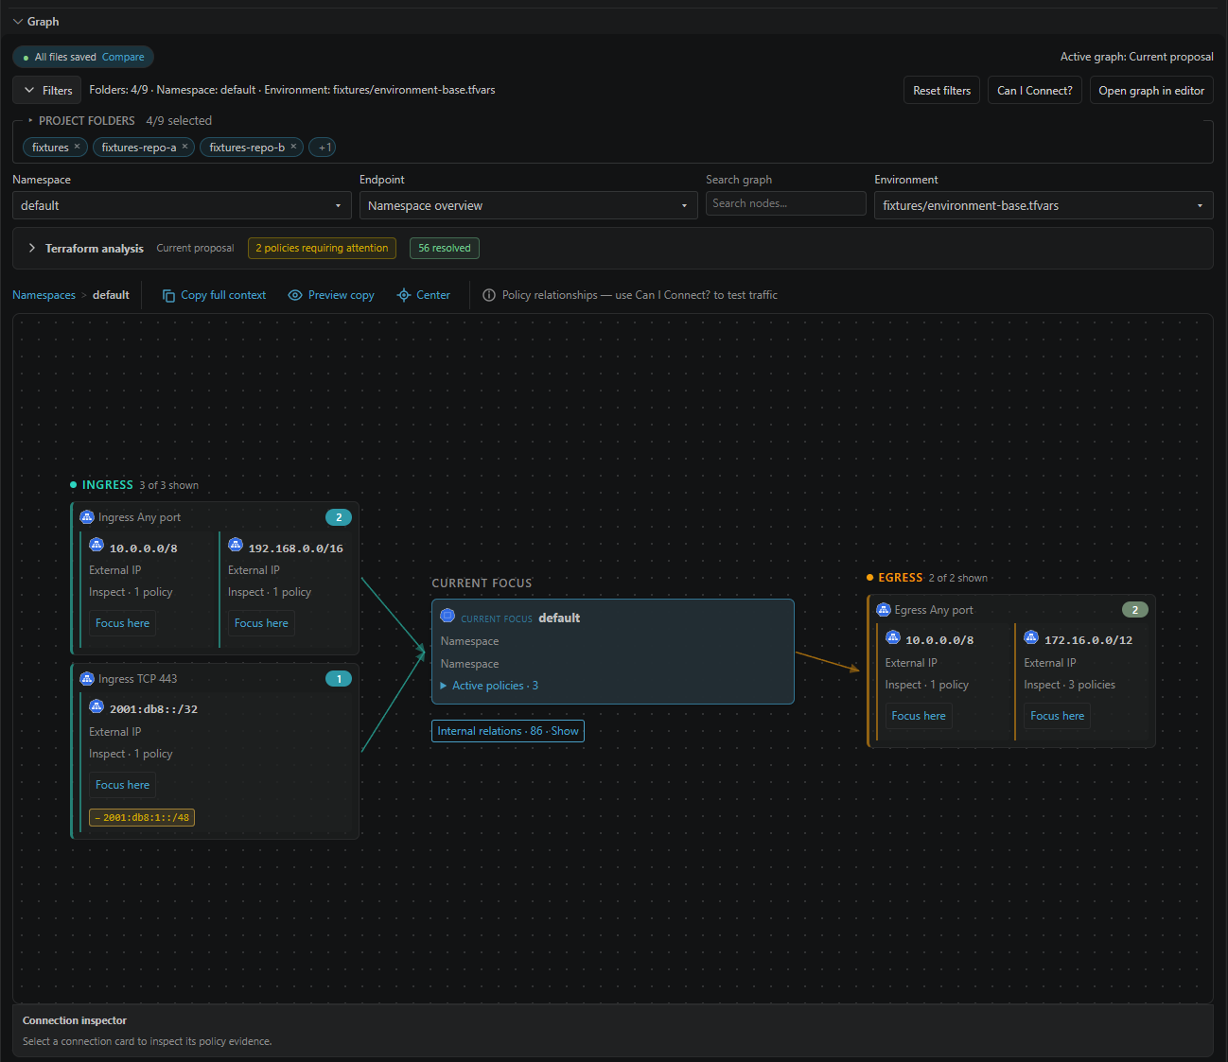
Task: Open the Endpoint dropdown
Action: (x=529, y=205)
